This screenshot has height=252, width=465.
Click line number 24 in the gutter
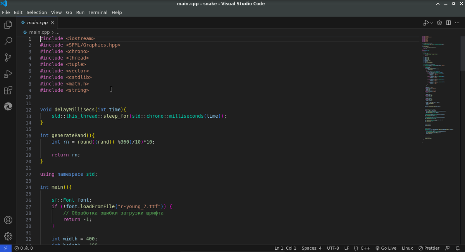[28, 187]
